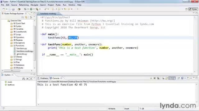The width and height of the screenshot is (199, 111).
Task: Click the Remove Launch X icon in Console
Action: click(155, 78)
